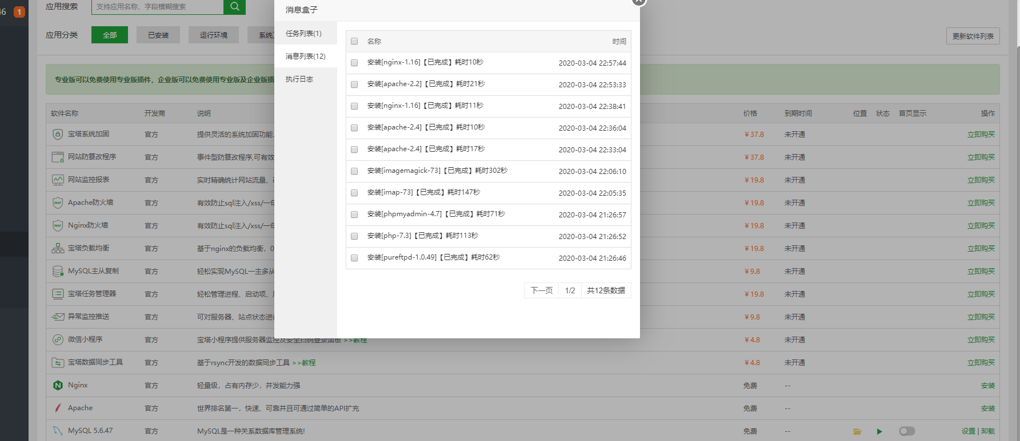Image resolution: width=1020 pixels, height=441 pixels.
Task: Click the timestamp 2020-03-04 22:57:44
Action: point(593,63)
